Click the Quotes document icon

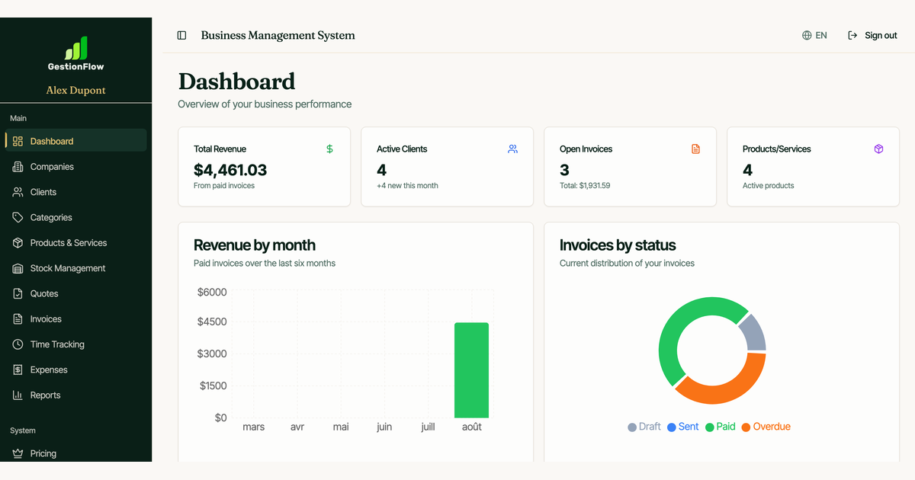tap(18, 293)
